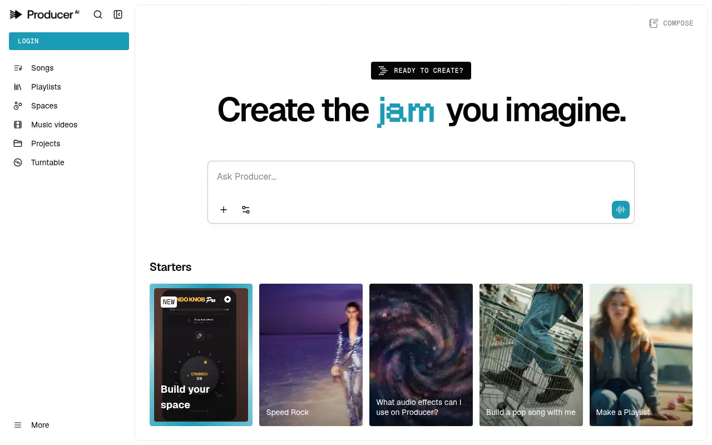Open the Make a Playlist starter

(x=641, y=355)
